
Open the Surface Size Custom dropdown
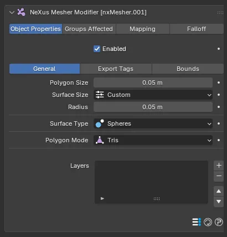click(153, 95)
